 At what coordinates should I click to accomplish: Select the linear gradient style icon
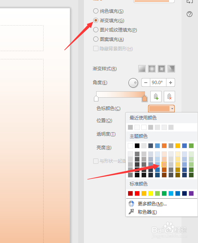142,69
